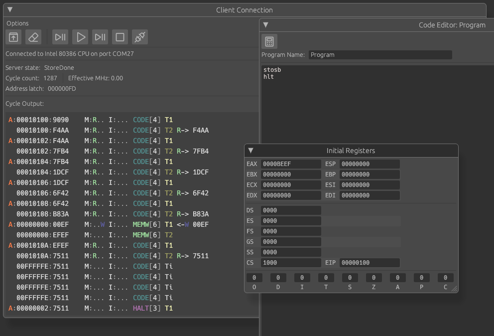
Task: Click the EIP register input field
Action: [x=370, y=263]
